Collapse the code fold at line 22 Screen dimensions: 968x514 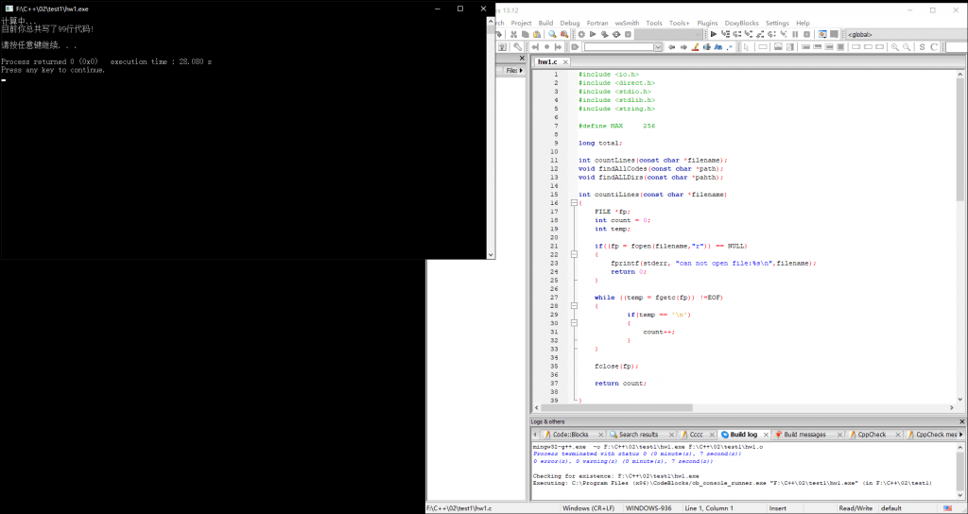pos(574,254)
